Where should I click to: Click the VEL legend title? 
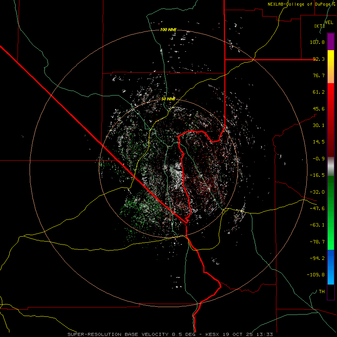329,22
